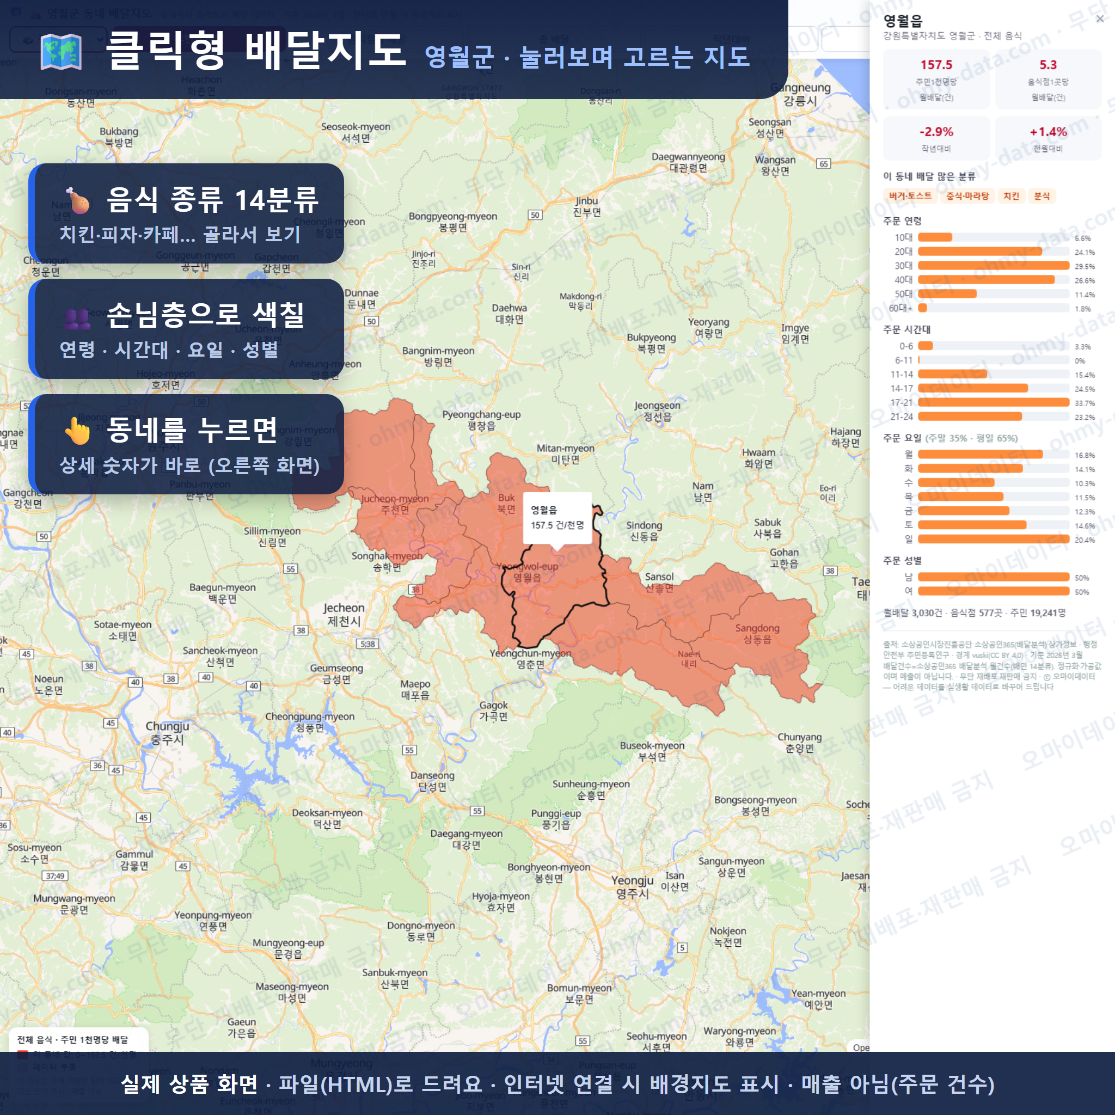The height and width of the screenshot is (1115, 1115).
Task: Select the 중식·마라탕 category tag
Action: (967, 196)
